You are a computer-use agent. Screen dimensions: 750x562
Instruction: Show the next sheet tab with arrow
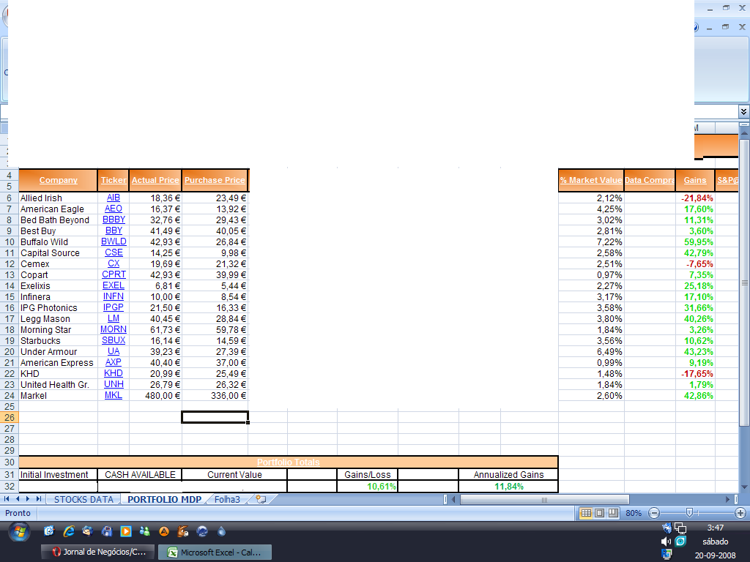click(x=28, y=499)
